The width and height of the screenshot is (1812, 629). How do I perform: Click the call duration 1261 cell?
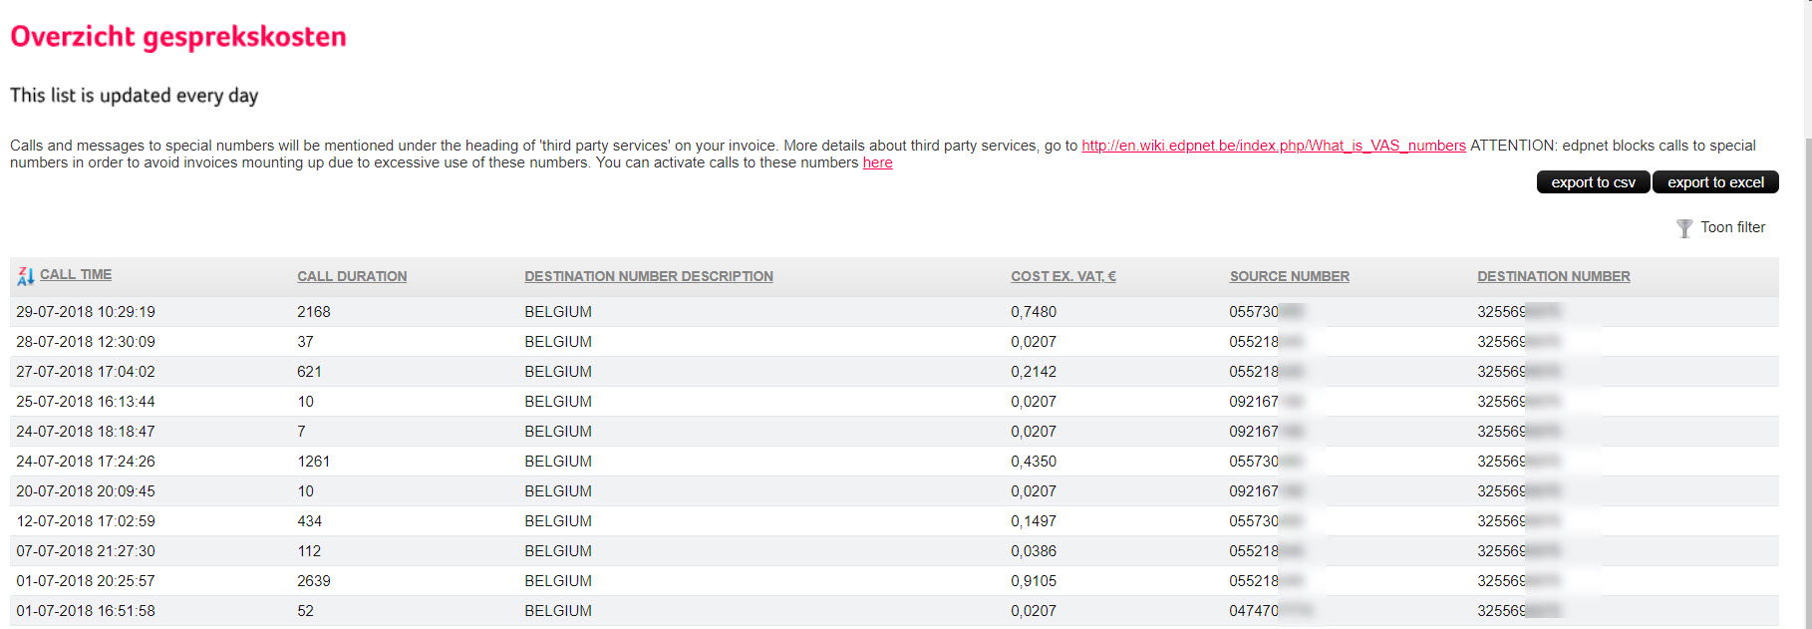pyautogui.click(x=313, y=462)
